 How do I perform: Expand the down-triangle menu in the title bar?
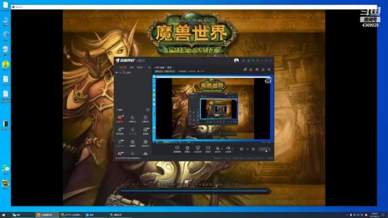point(253,61)
